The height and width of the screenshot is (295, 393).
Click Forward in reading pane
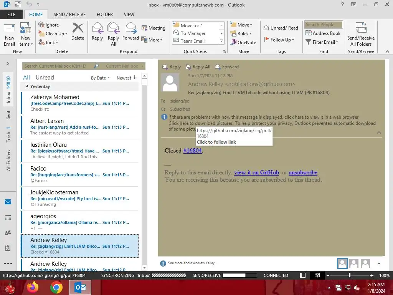[x=227, y=67]
